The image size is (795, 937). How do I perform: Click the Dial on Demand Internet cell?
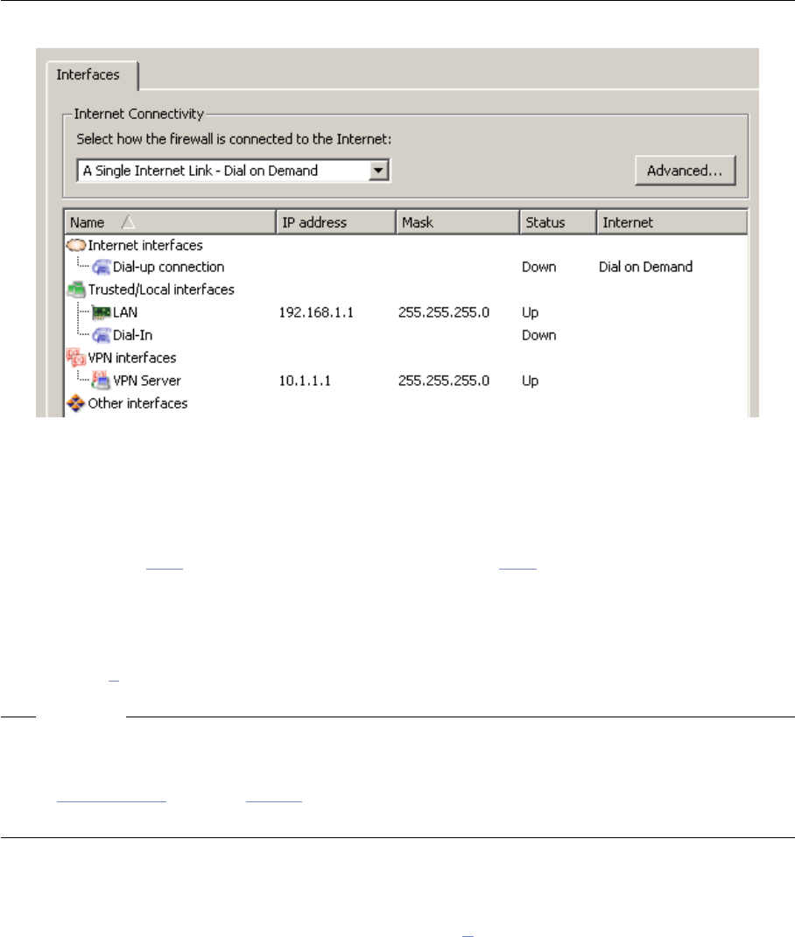tap(645, 267)
